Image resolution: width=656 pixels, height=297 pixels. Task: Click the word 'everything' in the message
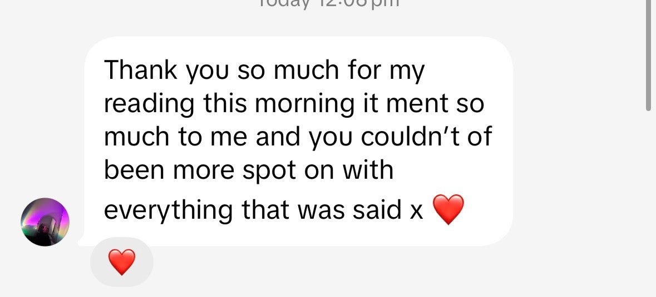[x=168, y=210]
